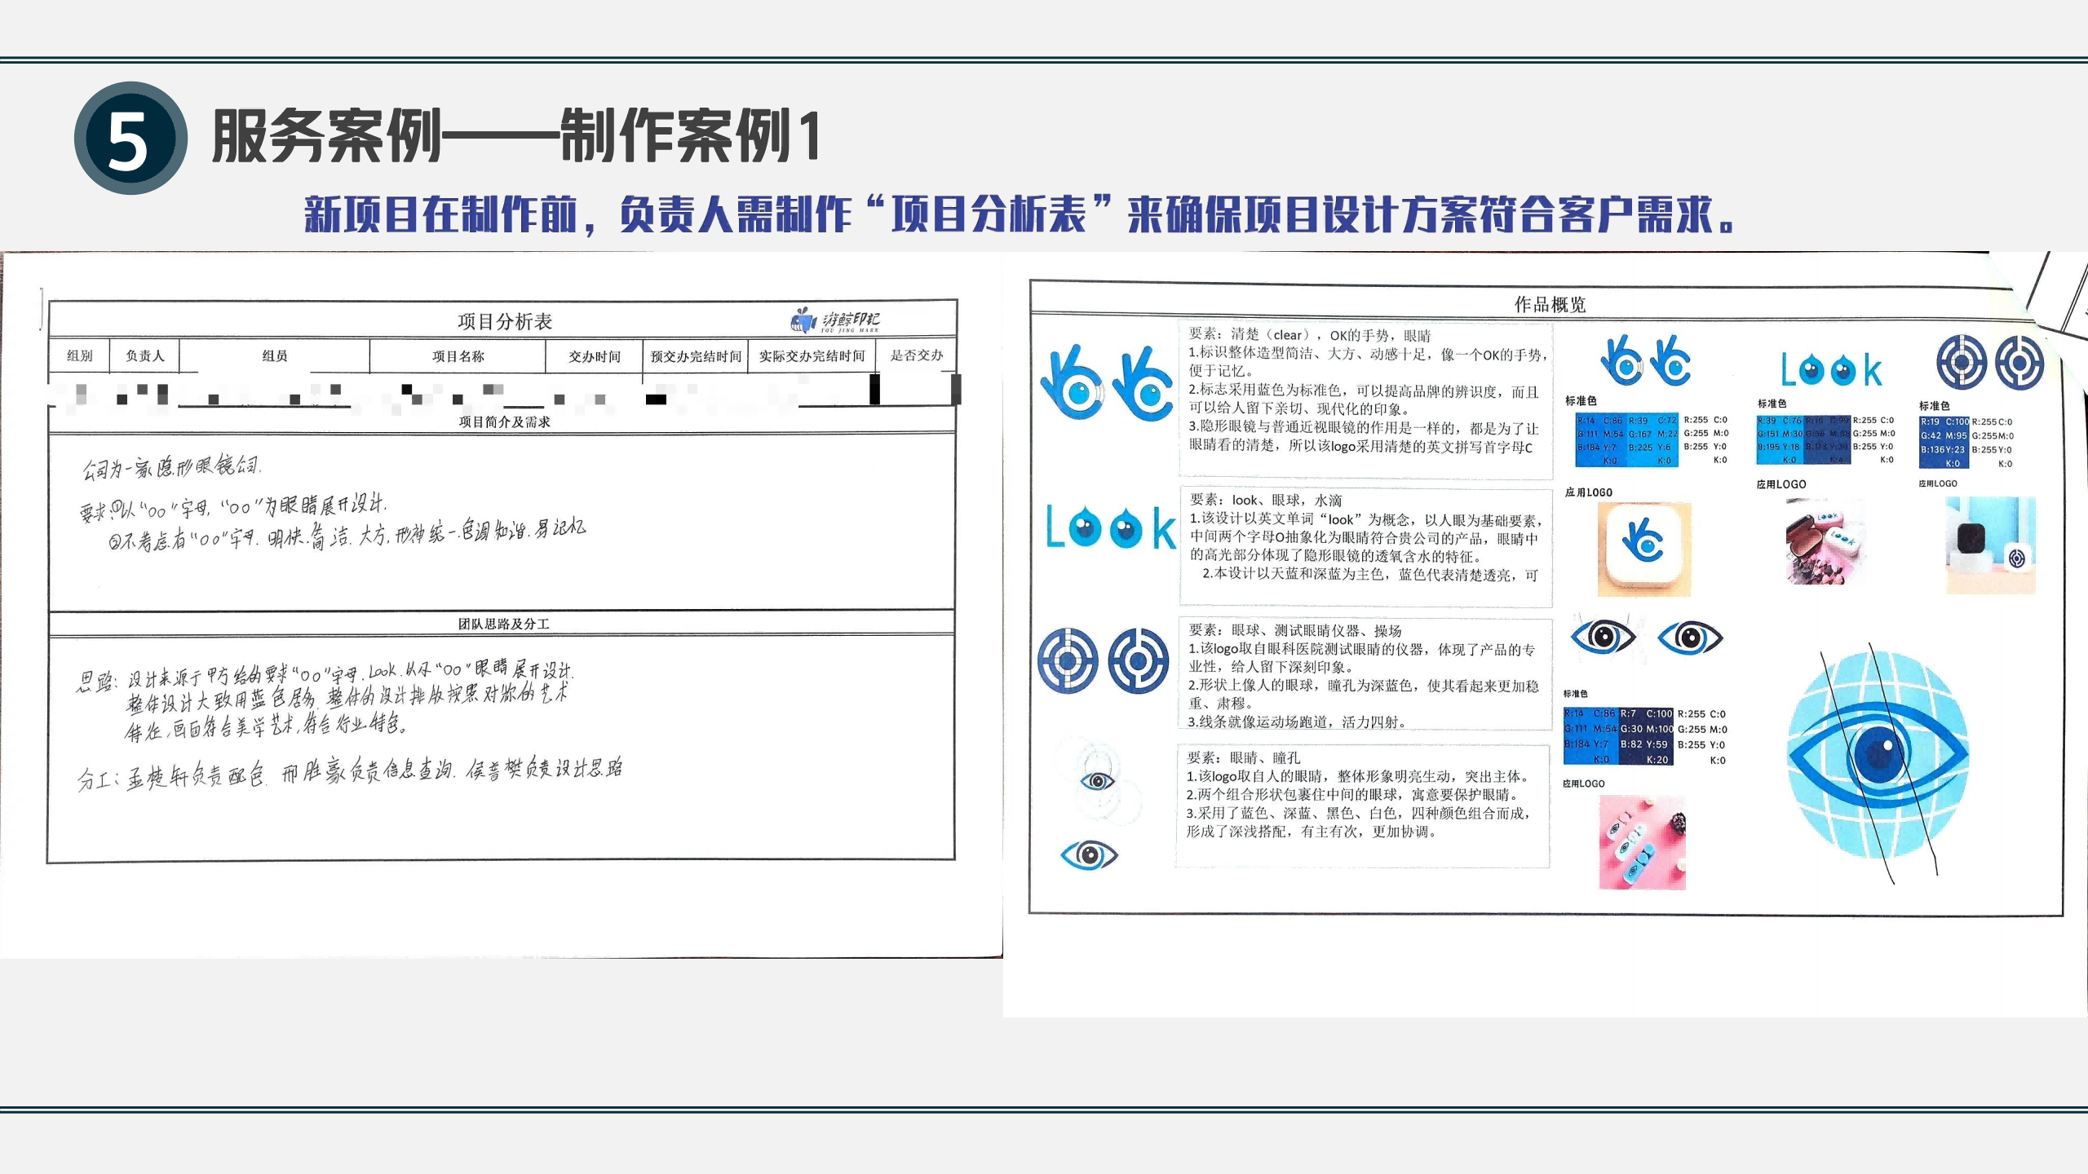Viewport: 2088px width, 1174px height.
Task: Click the 实际交办完结时间 column header
Action: coord(812,355)
